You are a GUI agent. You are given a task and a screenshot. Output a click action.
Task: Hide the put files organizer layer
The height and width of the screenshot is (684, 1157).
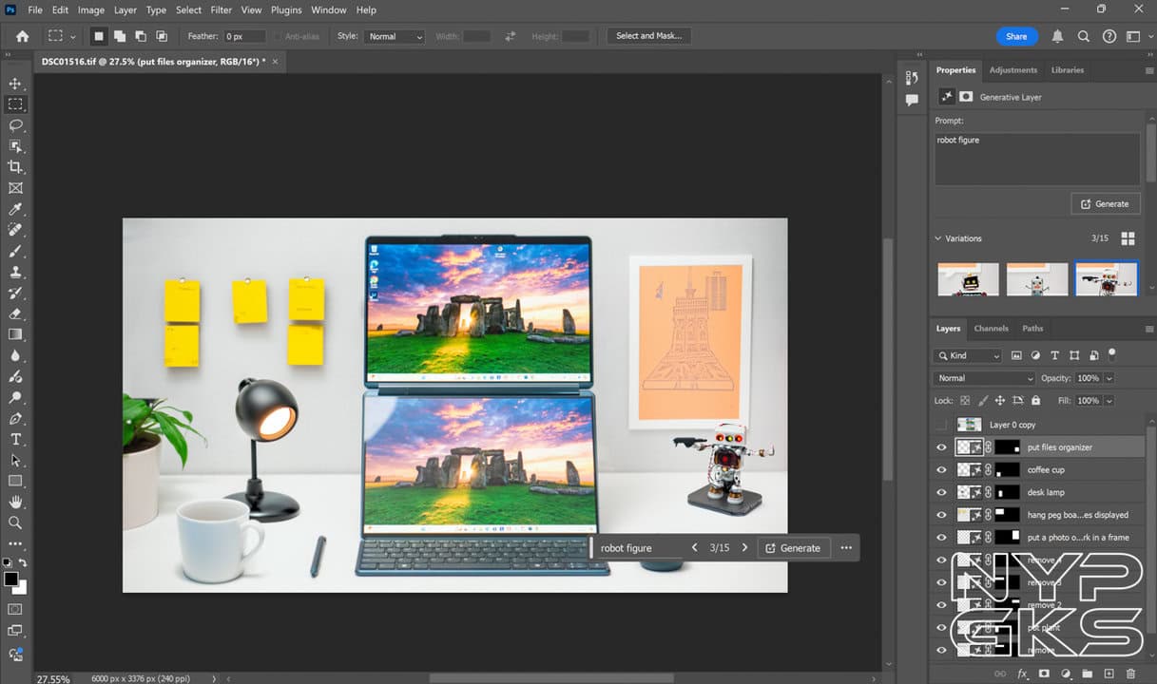941,447
